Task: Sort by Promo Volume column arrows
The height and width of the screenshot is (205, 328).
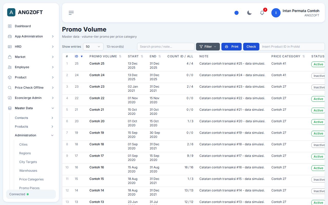Action: (120, 56)
